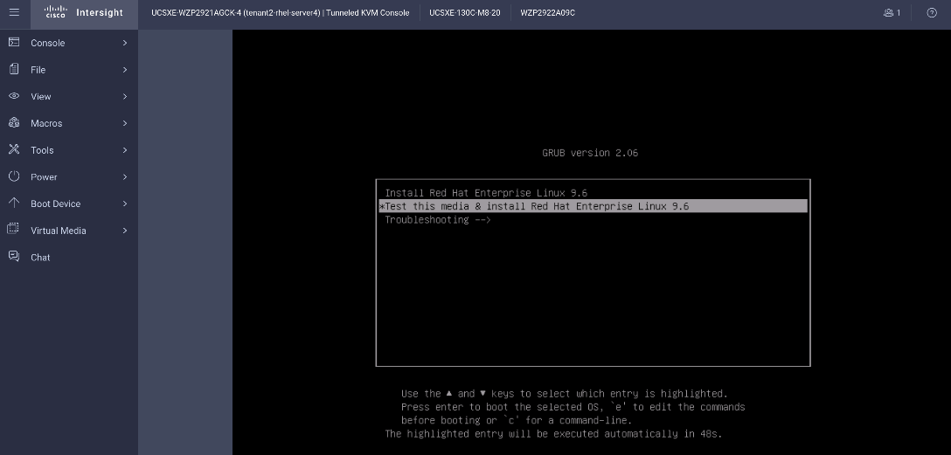Screen dimensions: 951x455
Task: Open the help question mark icon
Action: 932,13
